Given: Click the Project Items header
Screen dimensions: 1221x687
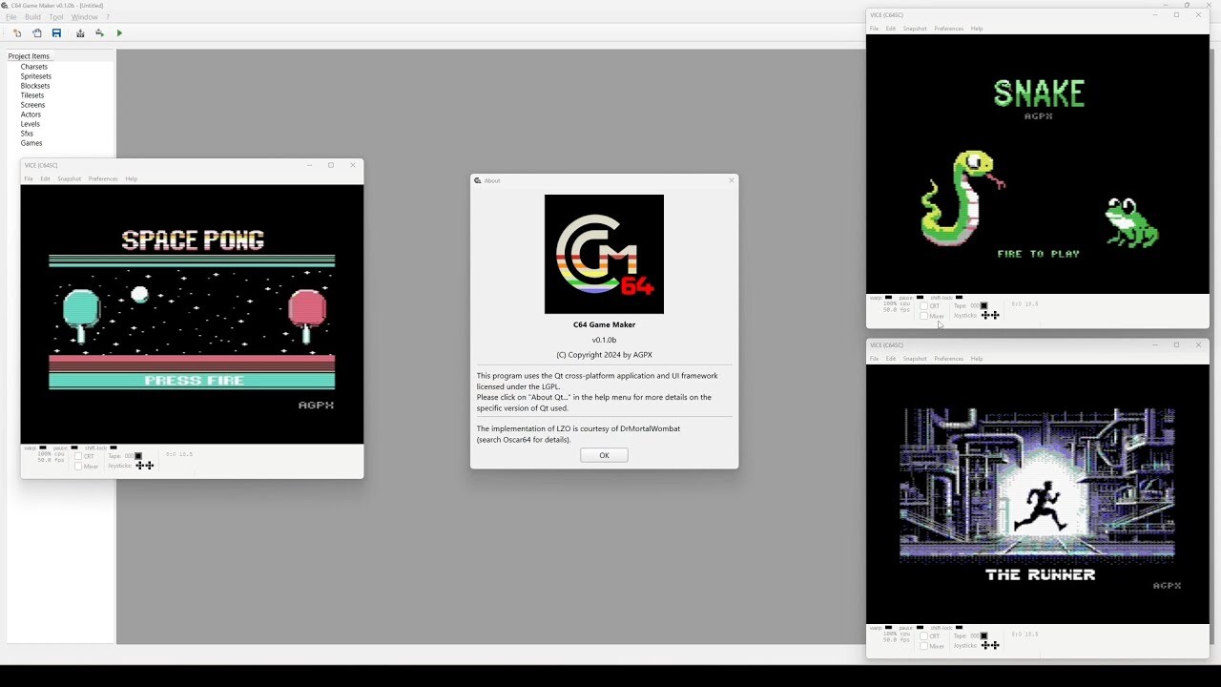Looking at the screenshot, I should [x=29, y=56].
